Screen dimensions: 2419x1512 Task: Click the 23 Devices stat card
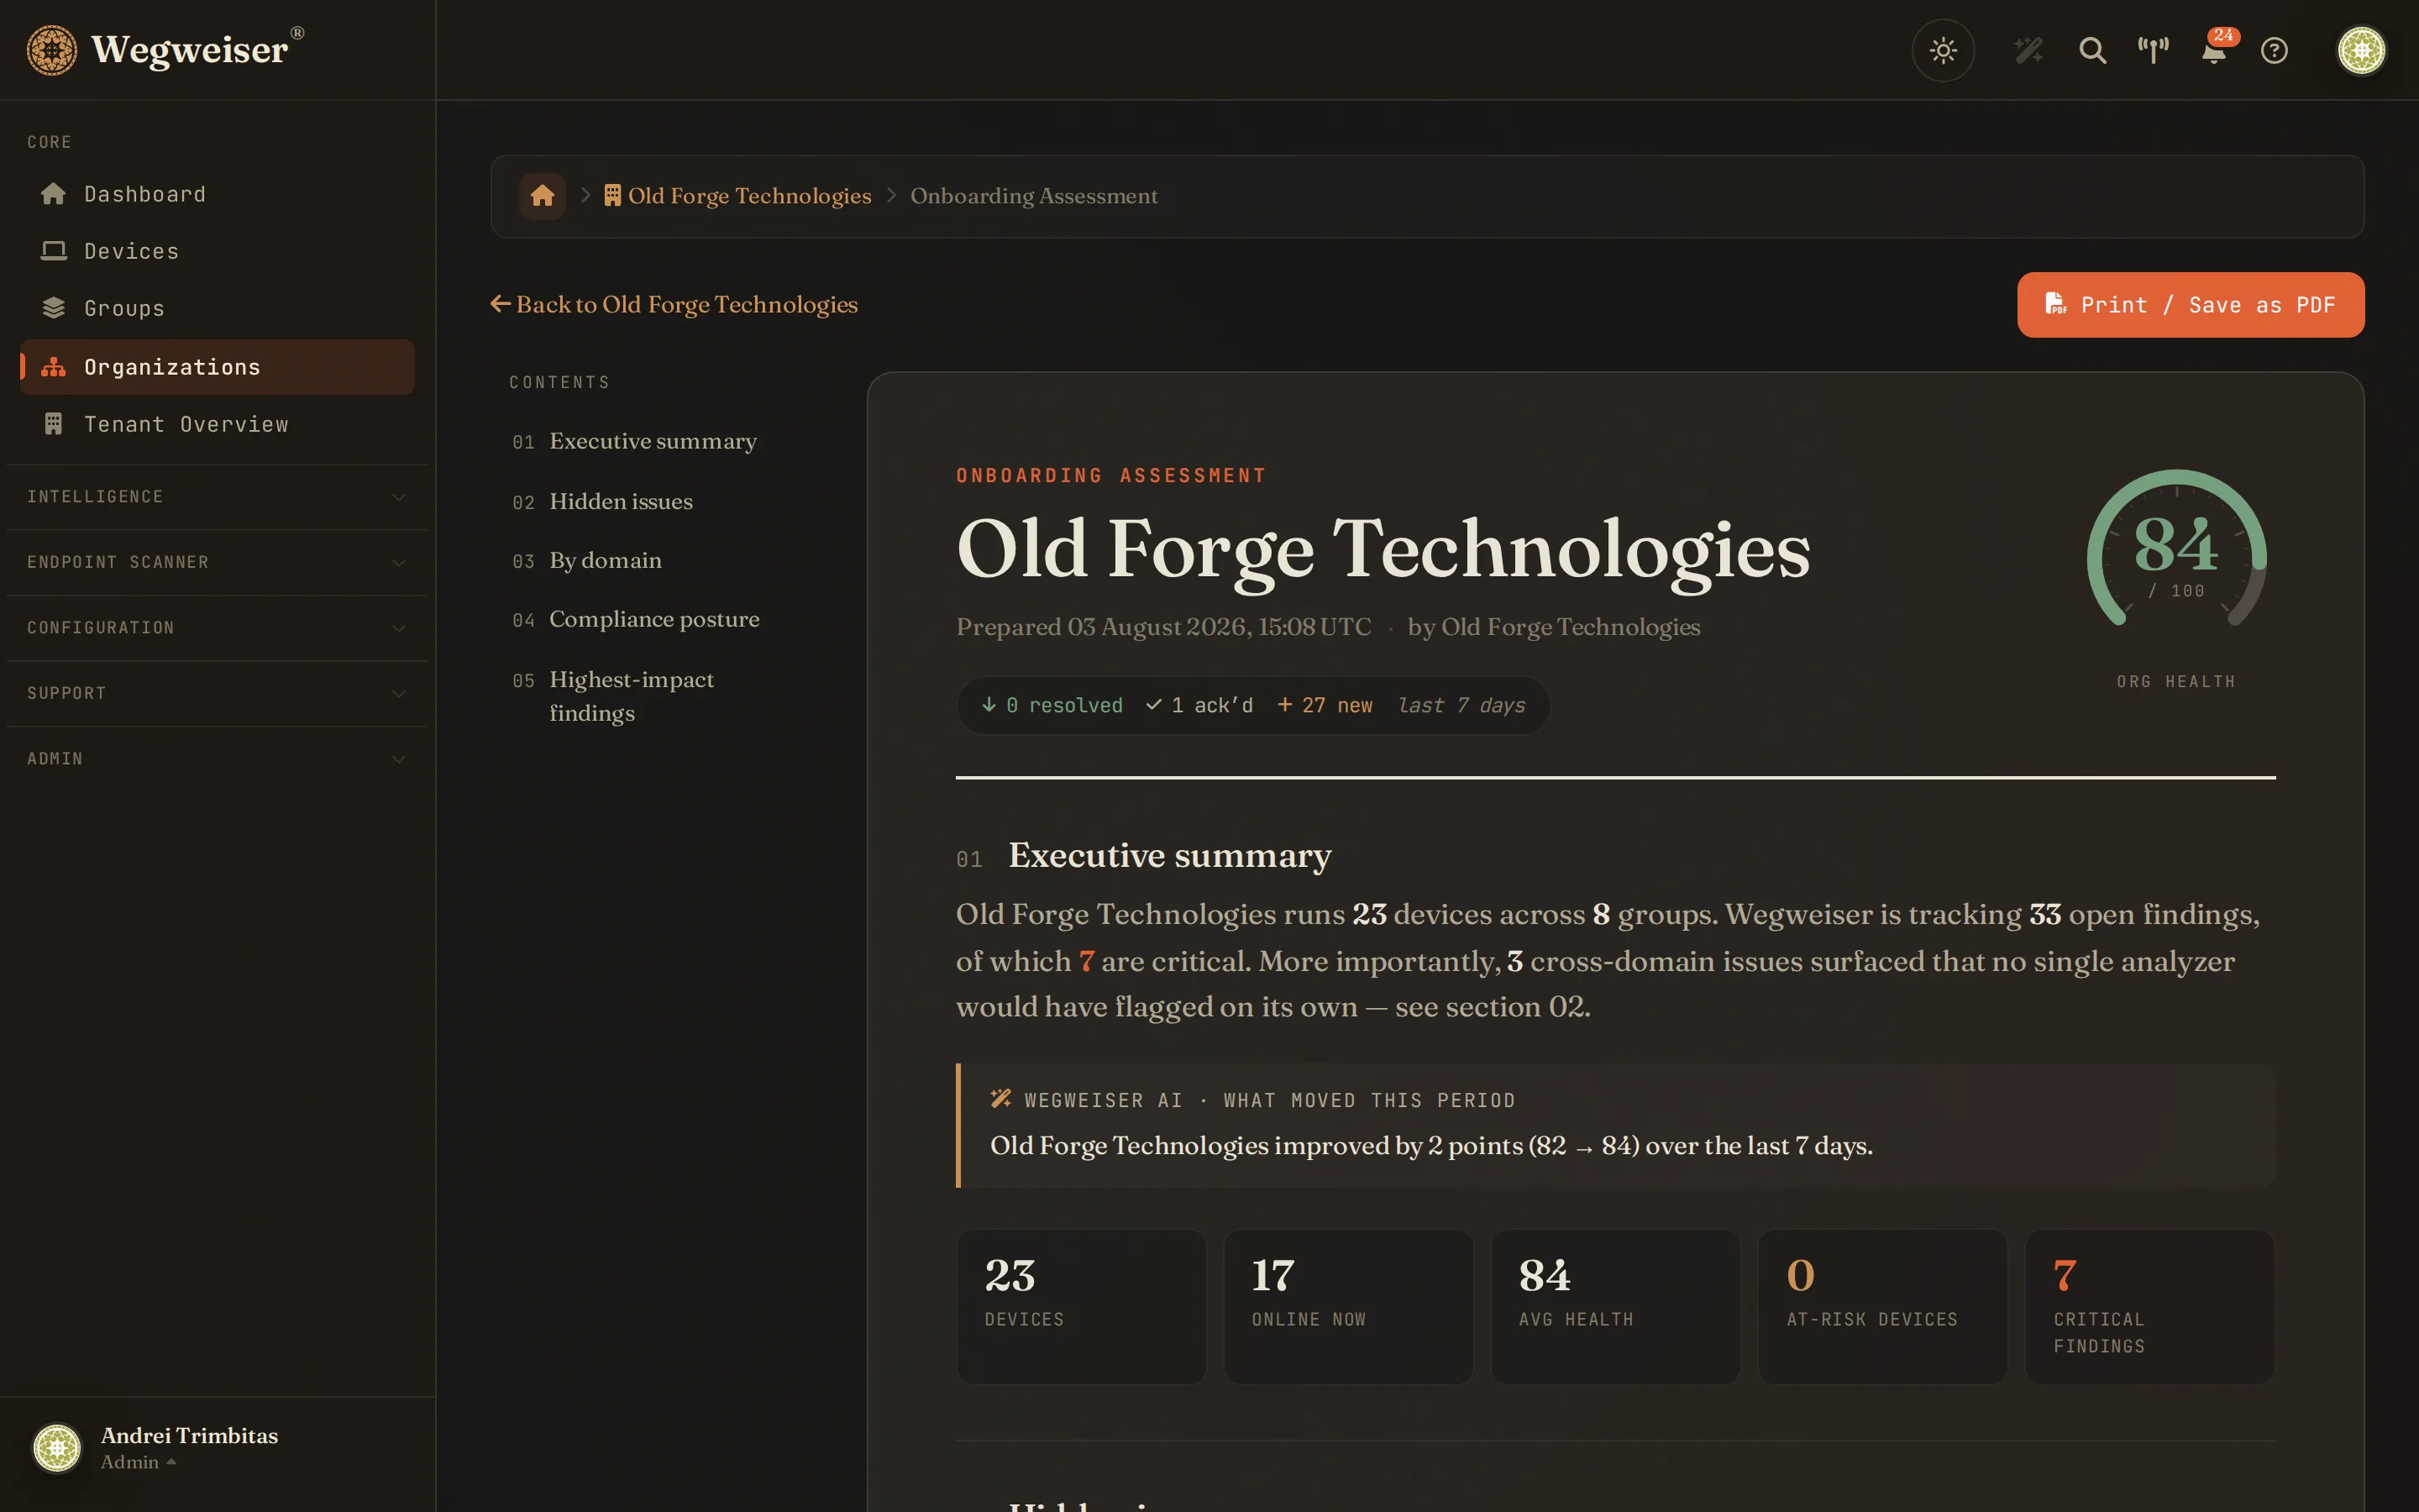[1080, 1307]
